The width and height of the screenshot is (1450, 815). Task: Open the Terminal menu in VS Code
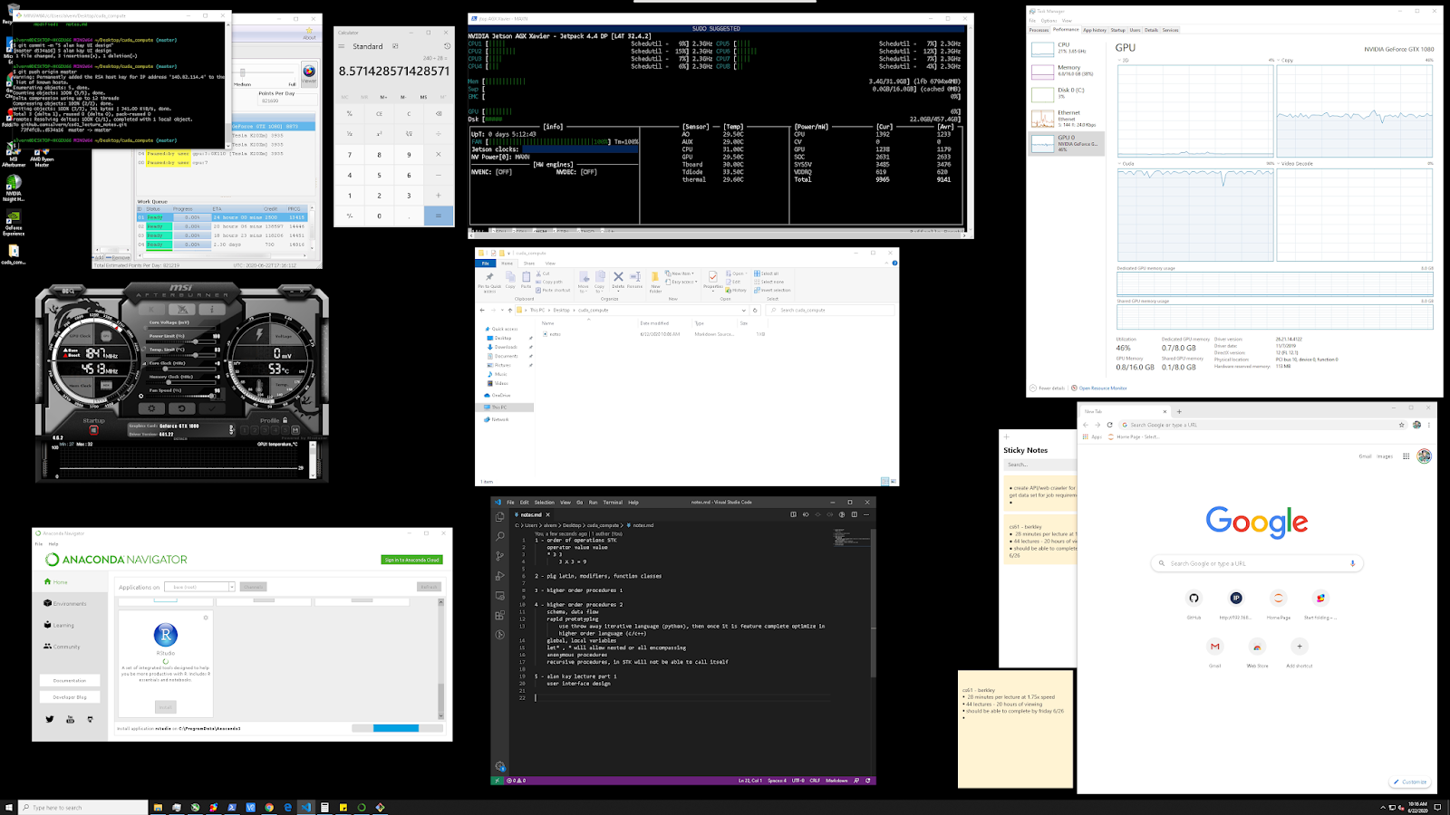coord(613,503)
